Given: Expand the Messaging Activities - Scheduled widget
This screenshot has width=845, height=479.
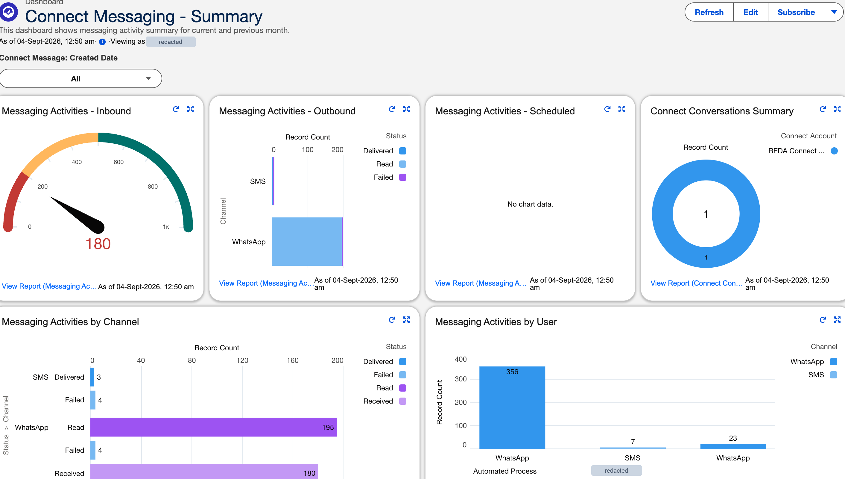Looking at the screenshot, I should [622, 109].
